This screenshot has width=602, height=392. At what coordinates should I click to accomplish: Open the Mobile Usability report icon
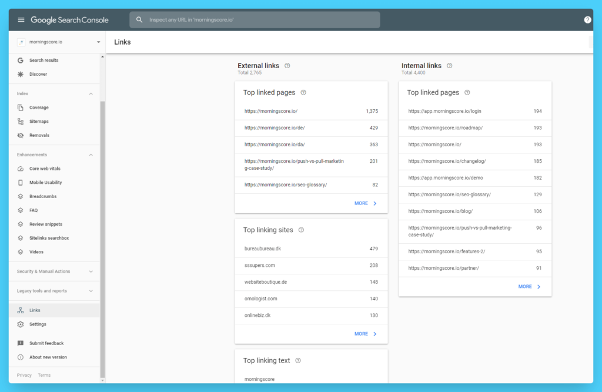(x=21, y=182)
